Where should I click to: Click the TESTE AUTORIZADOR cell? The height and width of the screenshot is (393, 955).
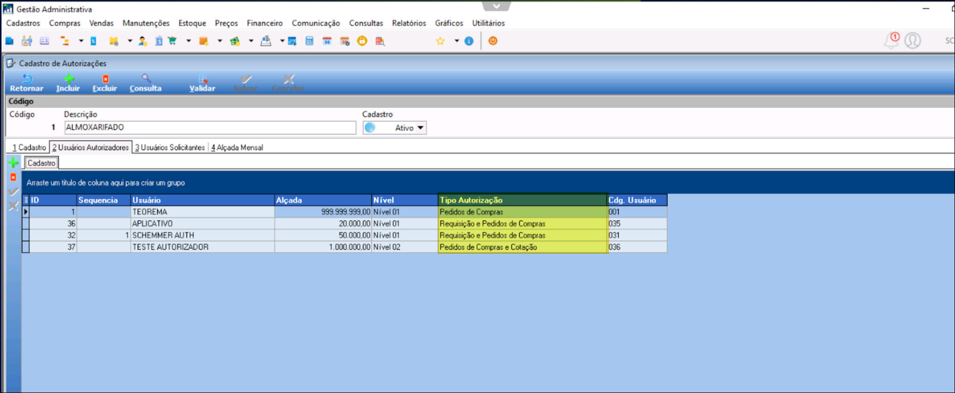(x=203, y=247)
